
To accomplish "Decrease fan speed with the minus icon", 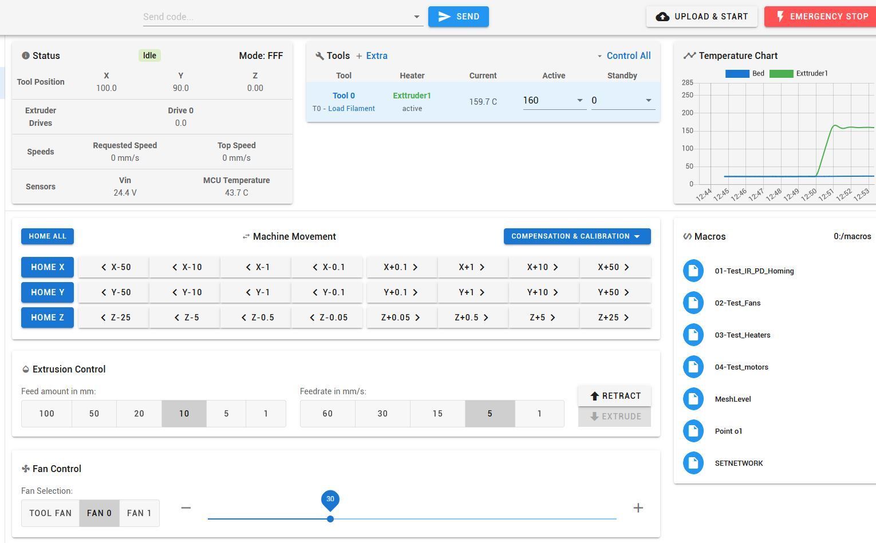I will (x=186, y=508).
